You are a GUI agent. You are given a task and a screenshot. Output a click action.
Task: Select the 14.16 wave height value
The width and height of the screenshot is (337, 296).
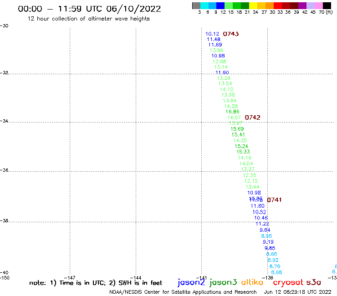tap(245, 158)
